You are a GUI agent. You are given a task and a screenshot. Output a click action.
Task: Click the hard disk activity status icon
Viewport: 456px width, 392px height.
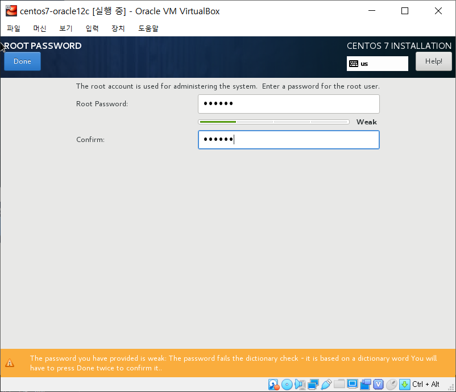[273, 385]
